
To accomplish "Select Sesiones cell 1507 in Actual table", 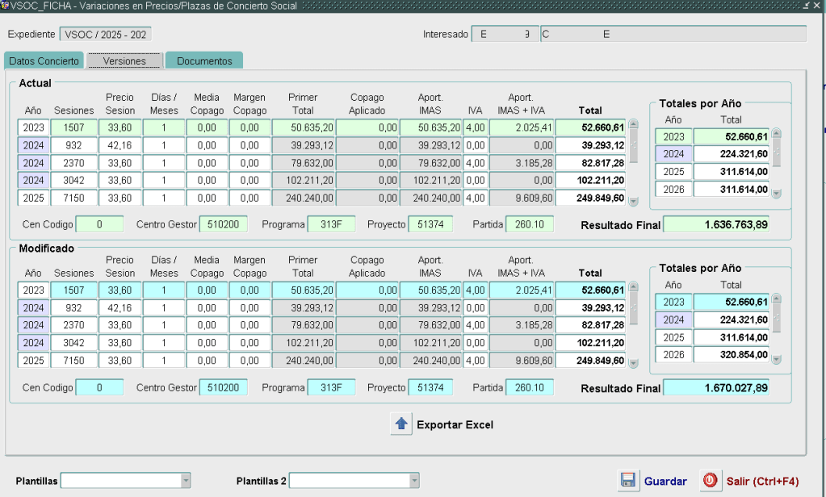I will (x=73, y=127).
